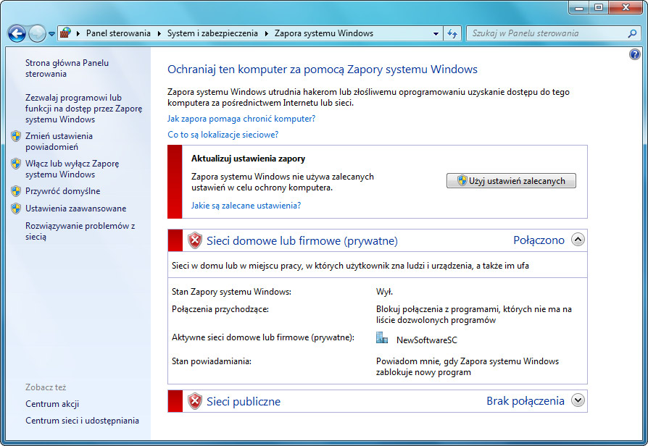This screenshot has height=446, width=648.
Task: Open Rozwiązywanie problemów z siecią
Action: click(x=80, y=231)
